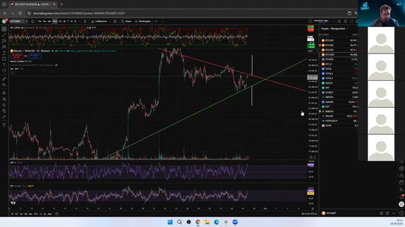Select BTCUSDT row in the watchlist
The height and width of the screenshot is (227, 405).
tap(339, 55)
